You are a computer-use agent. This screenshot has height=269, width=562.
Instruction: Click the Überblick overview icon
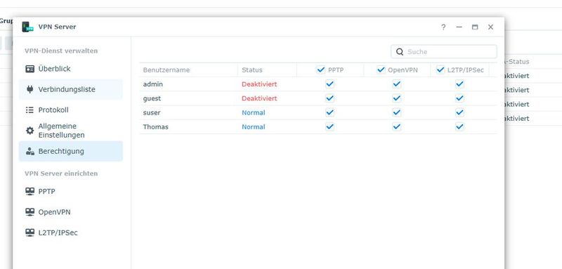point(30,69)
